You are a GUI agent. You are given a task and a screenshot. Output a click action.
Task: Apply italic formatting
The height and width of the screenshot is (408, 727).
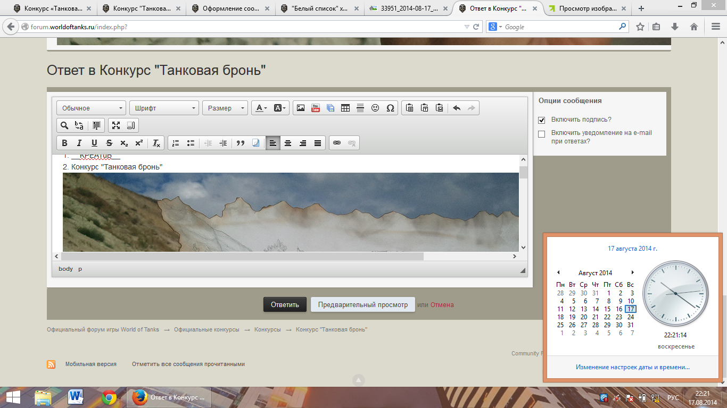pyautogui.click(x=79, y=143)
